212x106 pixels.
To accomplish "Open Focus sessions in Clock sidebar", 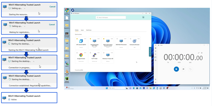I will (x=155, y=48).
